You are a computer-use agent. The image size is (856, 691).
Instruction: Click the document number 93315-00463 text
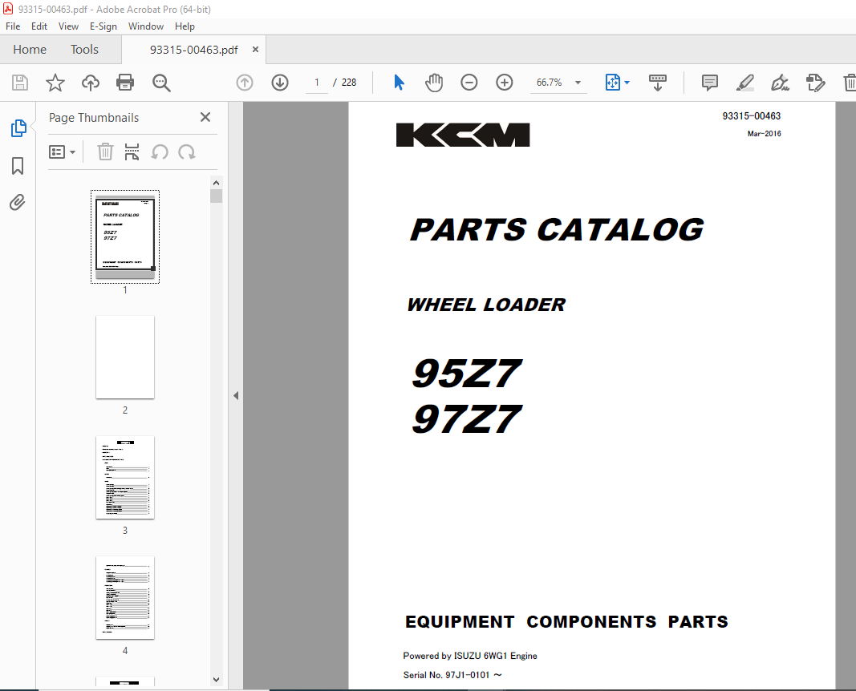pos(751,116)
